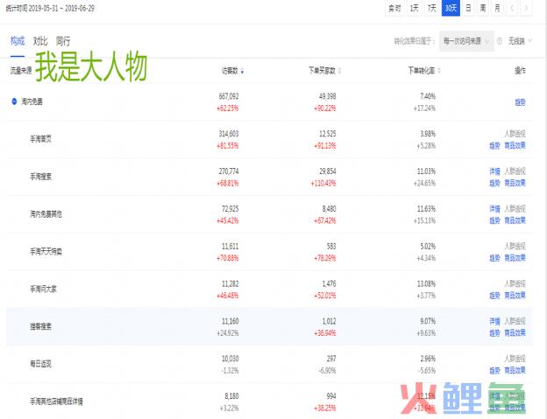Open 人群透视 in the 10,030 visitors row
547x419 pixels.
[x=515, y=359]
